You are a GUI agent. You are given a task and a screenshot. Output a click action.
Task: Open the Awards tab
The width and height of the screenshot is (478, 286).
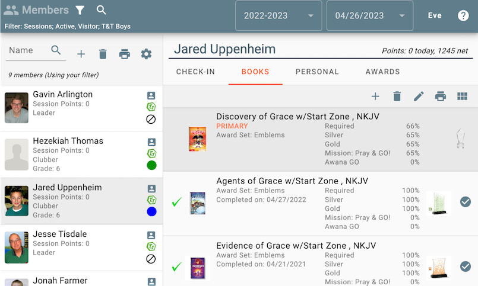382,72
